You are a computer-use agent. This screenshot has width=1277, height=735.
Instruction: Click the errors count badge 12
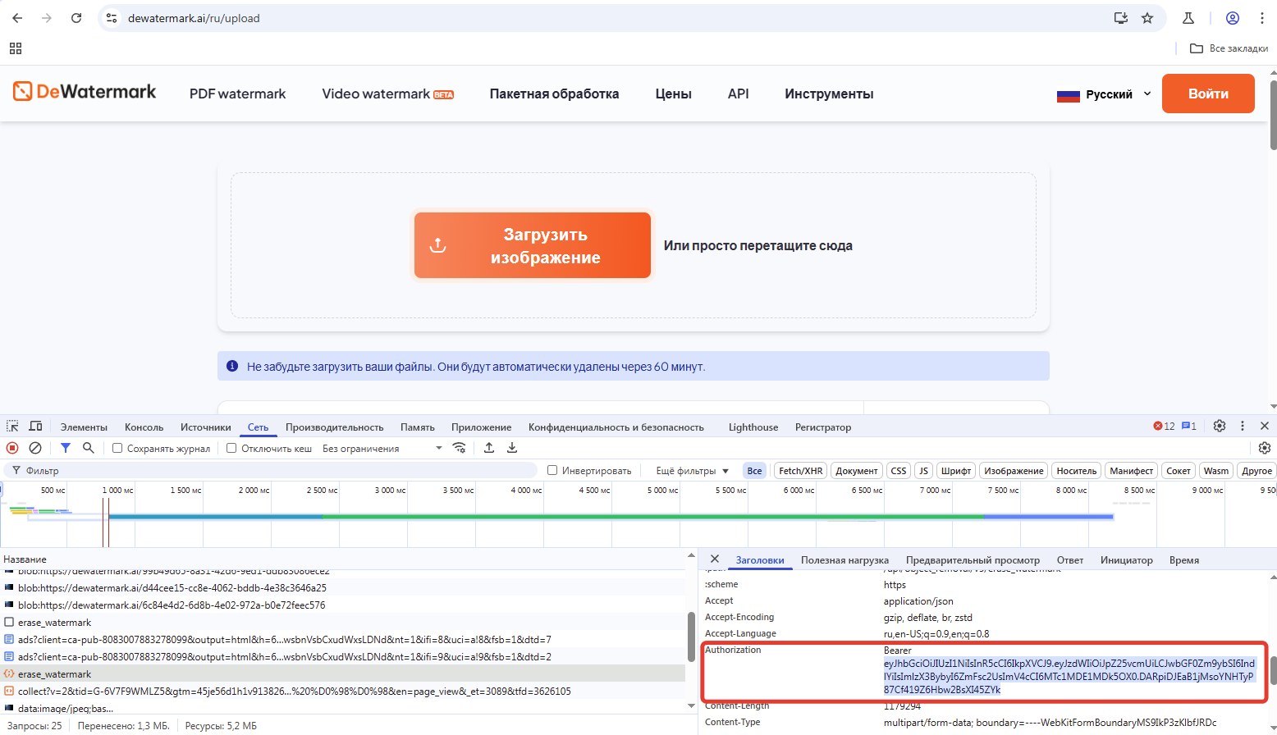coord(1164,427)
